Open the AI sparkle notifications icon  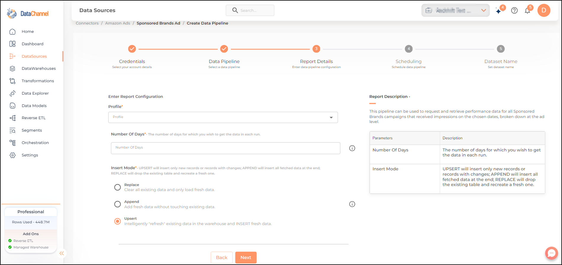499,11
